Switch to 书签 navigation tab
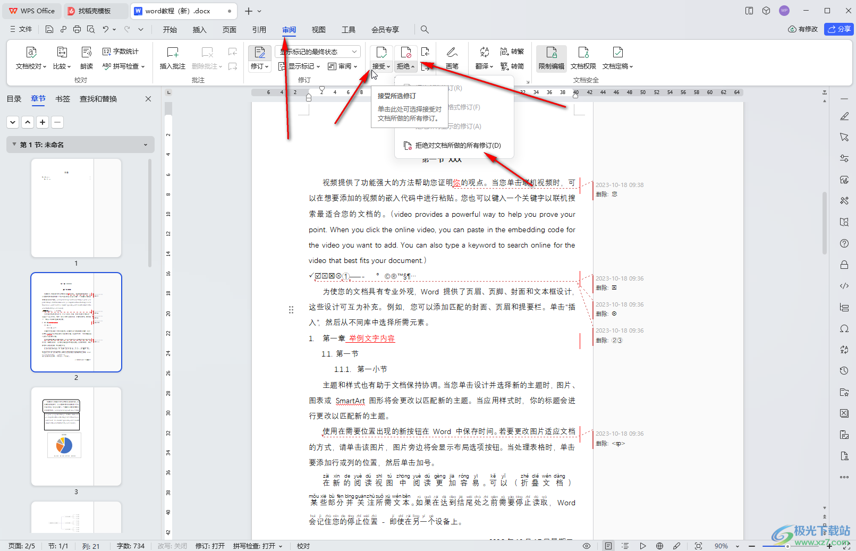 pyautogui.click(x=63, y=99)
